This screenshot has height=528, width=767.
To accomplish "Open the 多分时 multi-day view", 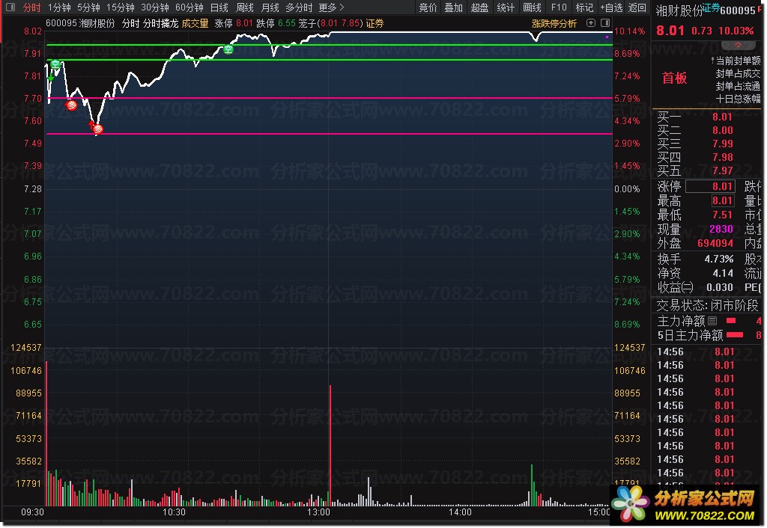I will (x=299, y=7).
